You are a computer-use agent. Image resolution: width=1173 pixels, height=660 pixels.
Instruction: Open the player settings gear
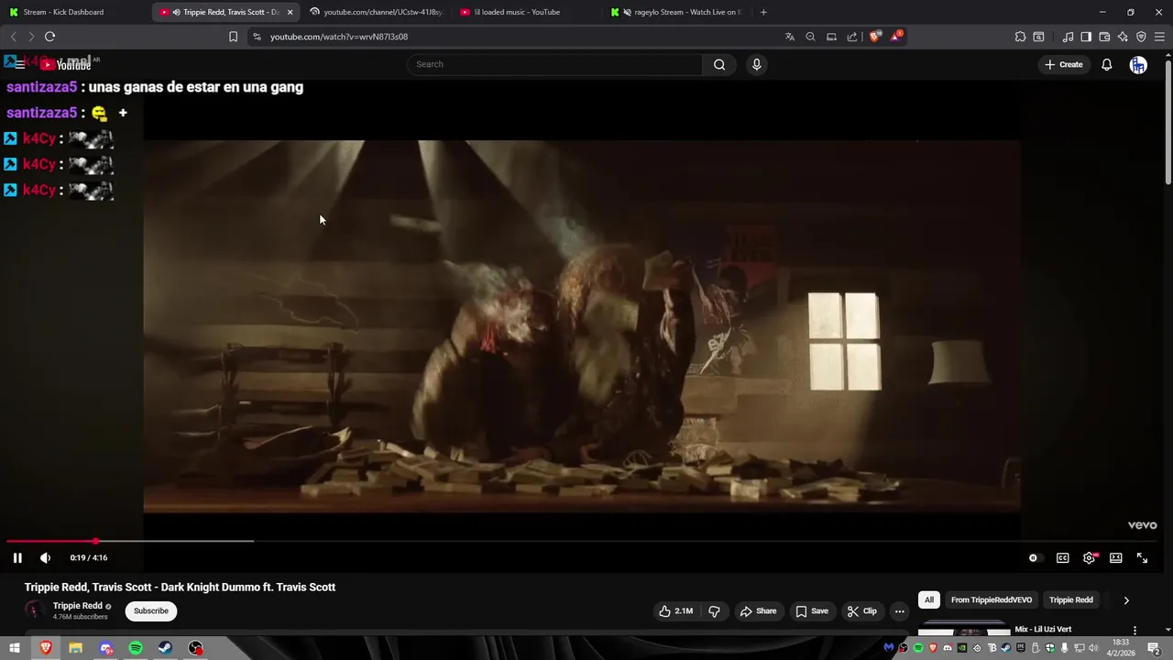(1089, 557)
